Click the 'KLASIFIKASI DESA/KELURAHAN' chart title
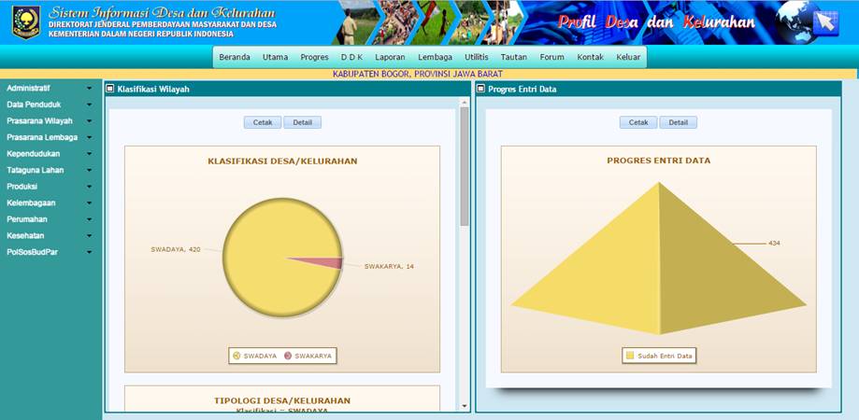The width and height of the screenshot is (859, 420). click(x=282, y=161)
